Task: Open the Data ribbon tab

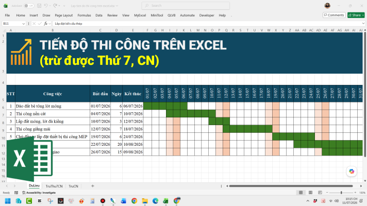Action: 99,15
